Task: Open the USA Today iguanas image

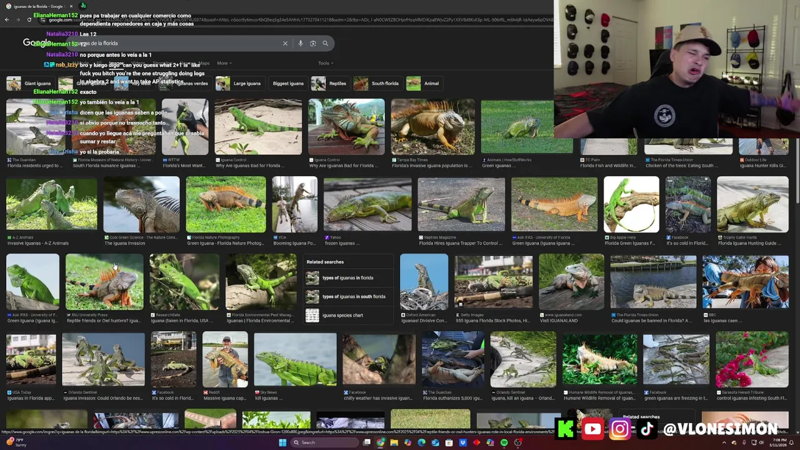Action: [31, 358]
